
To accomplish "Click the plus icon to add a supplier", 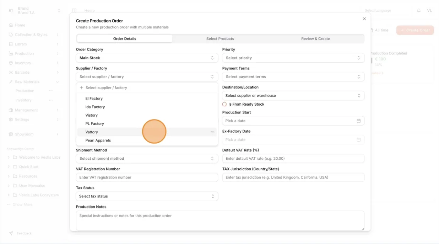I will (82, 88).
